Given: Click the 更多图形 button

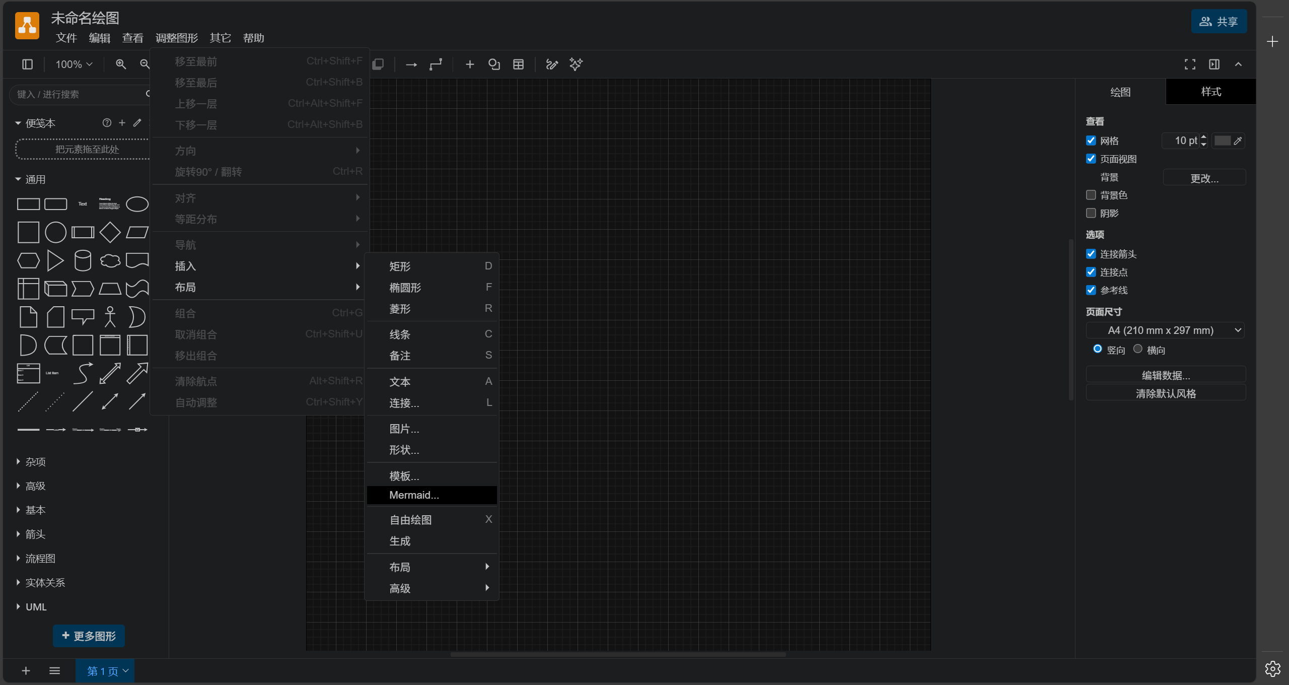Looking at the screenshot, I should coord(89,636).
